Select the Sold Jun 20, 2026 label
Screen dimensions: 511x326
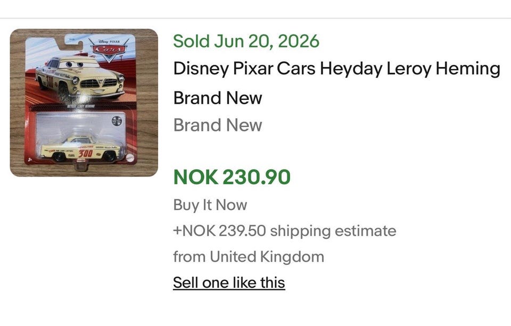(246, 41)
